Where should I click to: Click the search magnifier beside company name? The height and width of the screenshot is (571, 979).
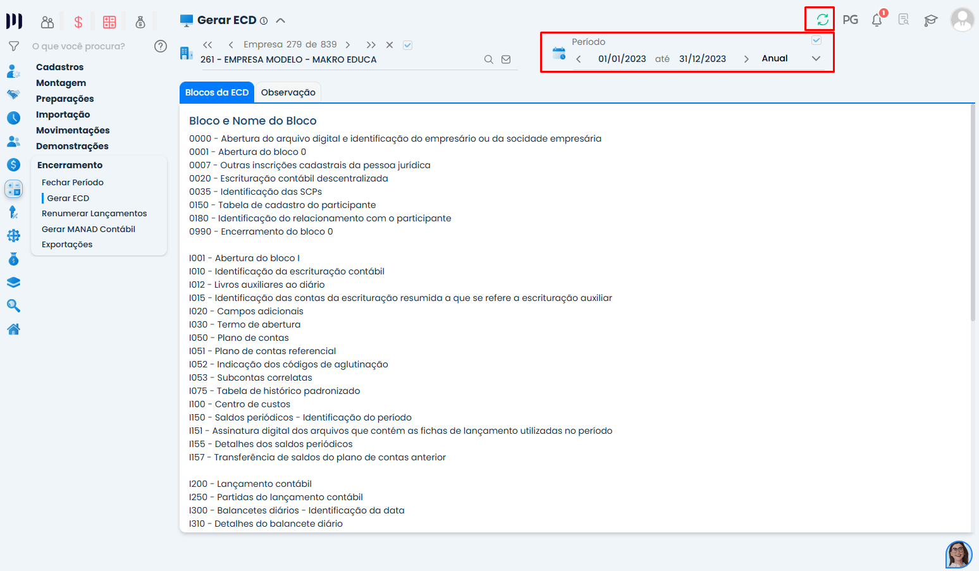pos(488,59)
